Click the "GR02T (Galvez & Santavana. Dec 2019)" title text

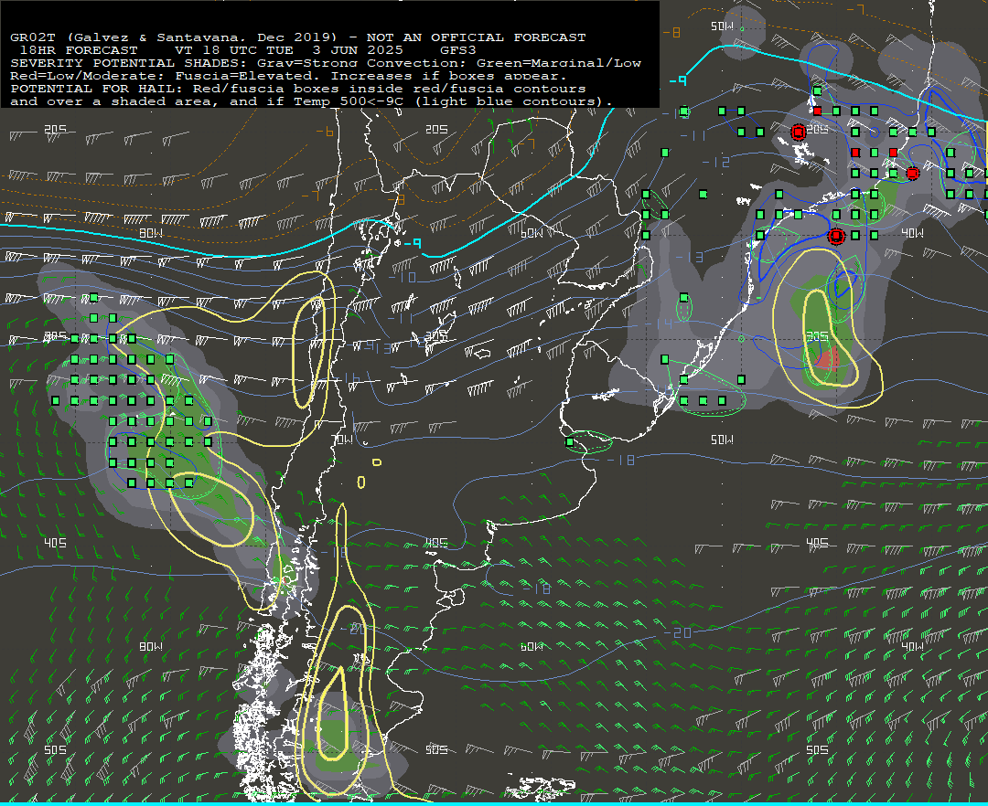[174, 37]
